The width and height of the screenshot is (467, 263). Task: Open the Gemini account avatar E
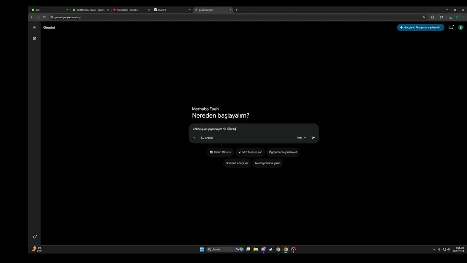[x=461, y=27]
